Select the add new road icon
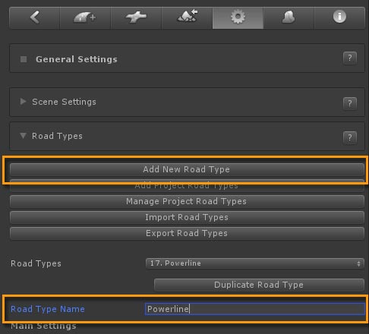 tap(85, 17)
